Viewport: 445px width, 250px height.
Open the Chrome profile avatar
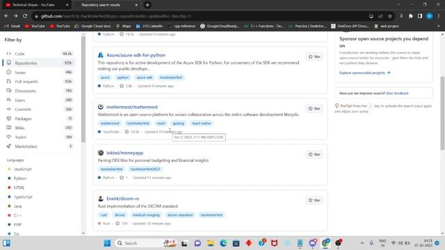[x=430, y=16]
